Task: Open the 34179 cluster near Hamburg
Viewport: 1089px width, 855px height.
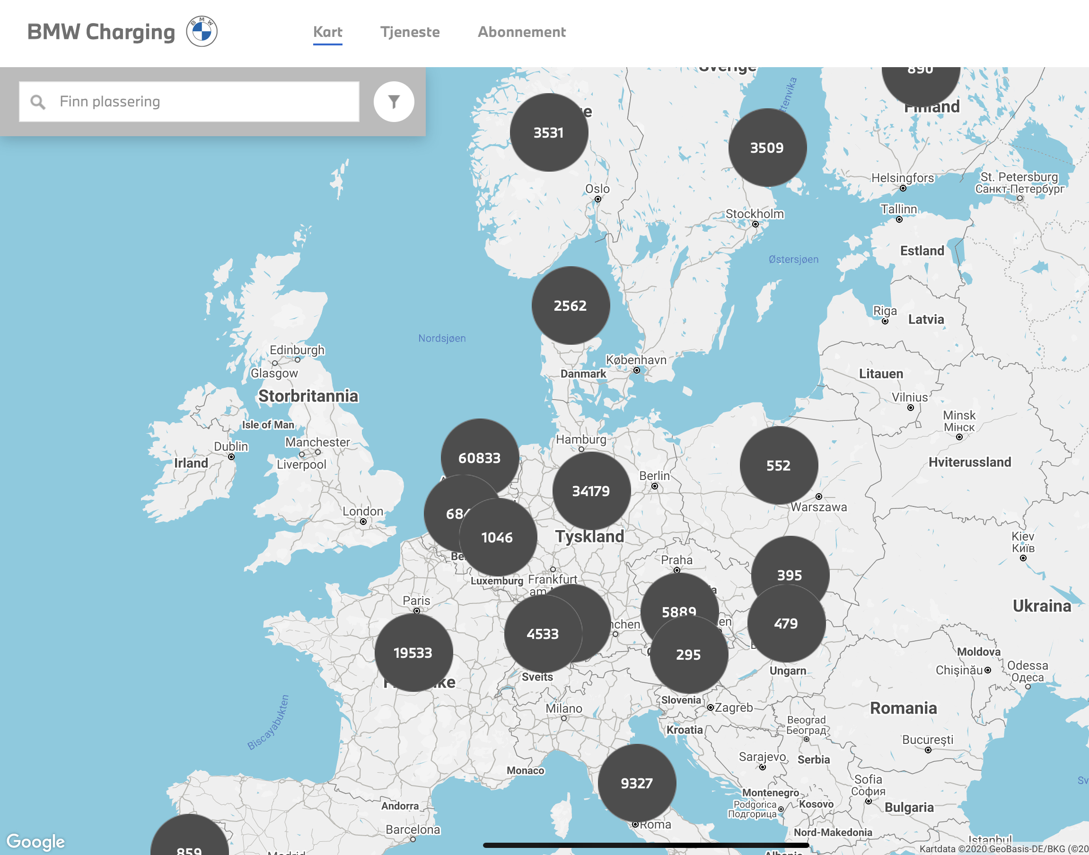Action: click(591, 490)
